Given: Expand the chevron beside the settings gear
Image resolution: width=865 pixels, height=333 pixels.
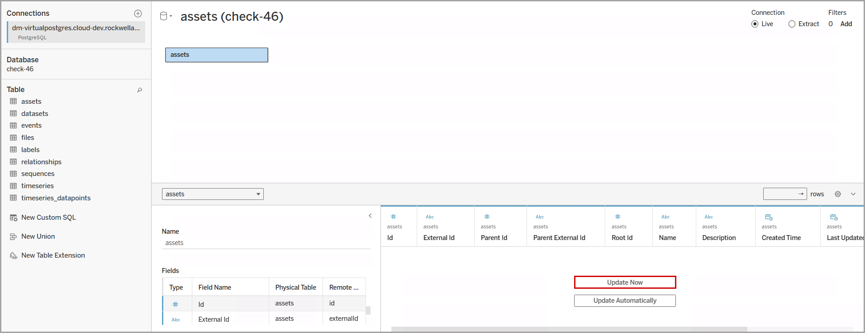Looking at the screenshot, I should click(853, 194).
